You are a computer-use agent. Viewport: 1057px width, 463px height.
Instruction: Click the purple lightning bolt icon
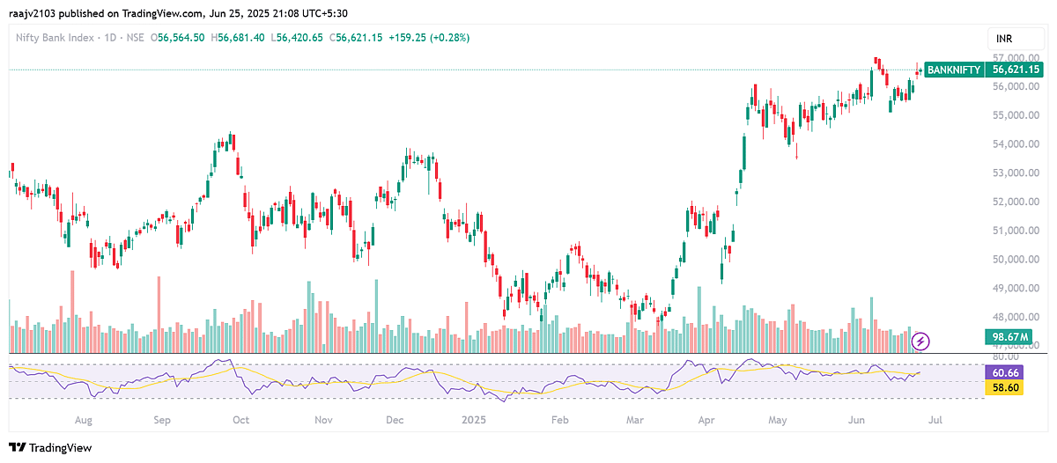pyautogui.click(x=920, y=339)
